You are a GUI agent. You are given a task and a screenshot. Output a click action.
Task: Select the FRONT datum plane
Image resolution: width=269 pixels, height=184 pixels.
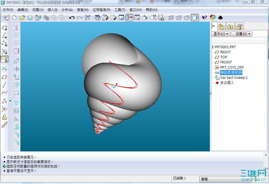[226, 62]
